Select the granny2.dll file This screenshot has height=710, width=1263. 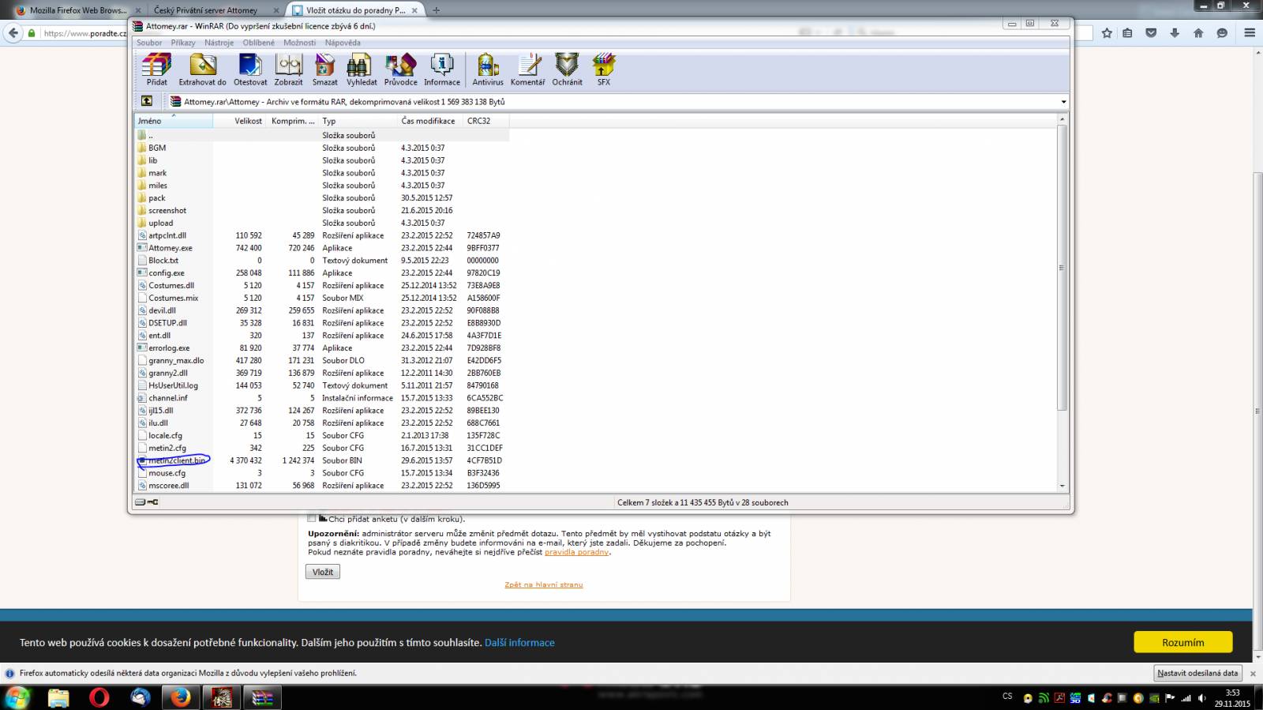(x=168, y=373)
